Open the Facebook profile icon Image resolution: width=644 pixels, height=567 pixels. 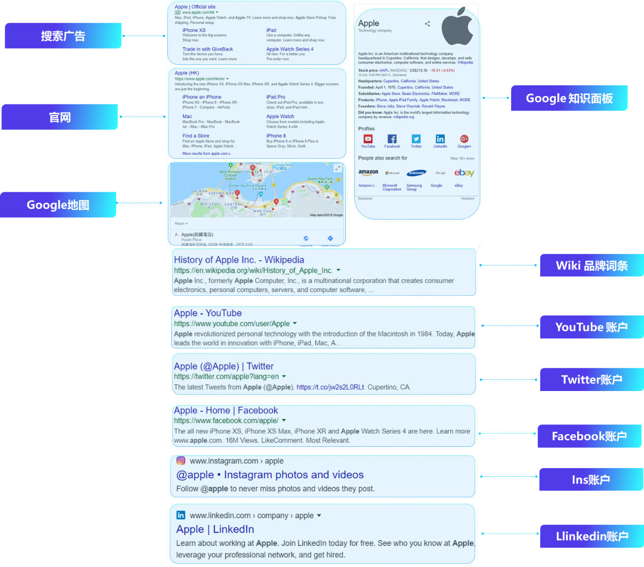tap(392, 139)
